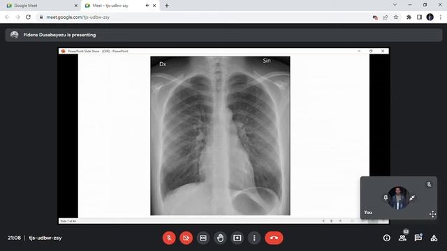This screenshot has width=447, height=251.
Task: Reload the Meet page
Action: point(28,17)
